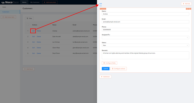Image resolution: width=194 pixels, height=103 pixels.
Task: Click Delete link for Lori Grimes row
Action: (x=39, y=42)
